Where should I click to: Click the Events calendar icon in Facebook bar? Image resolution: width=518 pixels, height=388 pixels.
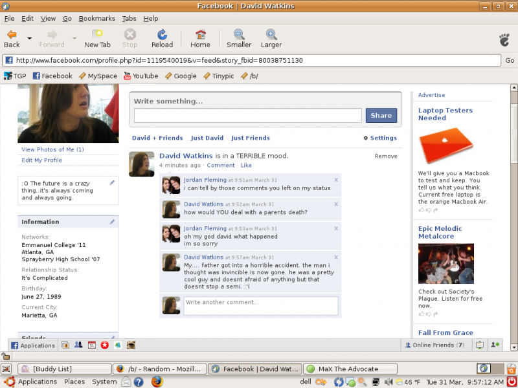pos(91,345)
